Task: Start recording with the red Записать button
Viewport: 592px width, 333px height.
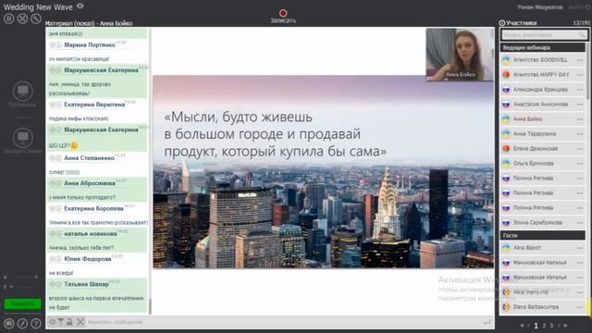Action: click(283, 17)
